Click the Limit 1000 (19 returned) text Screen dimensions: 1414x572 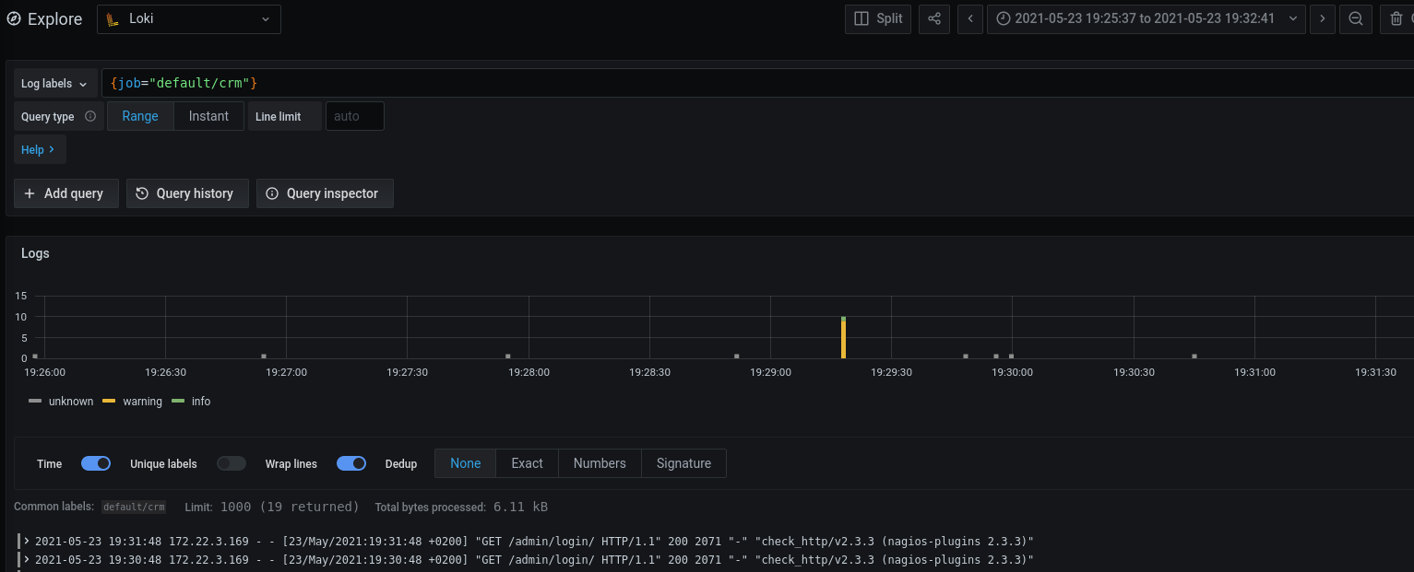(272, 507)
